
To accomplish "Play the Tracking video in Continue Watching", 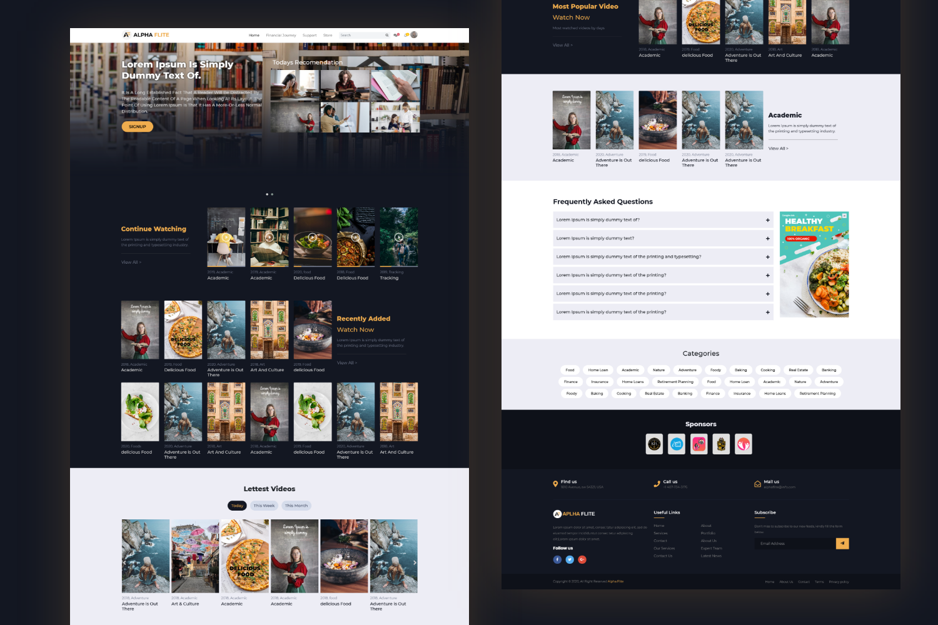I will [x=399, y=237].
